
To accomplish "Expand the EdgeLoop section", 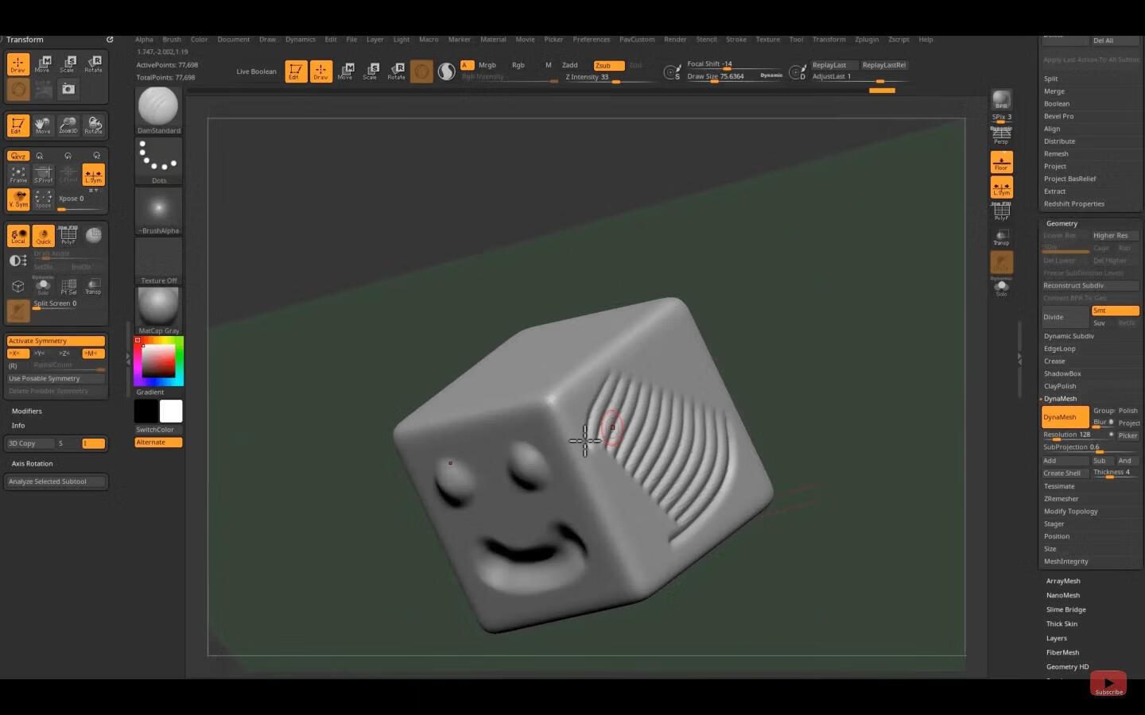I will (x=1059, y=349).
